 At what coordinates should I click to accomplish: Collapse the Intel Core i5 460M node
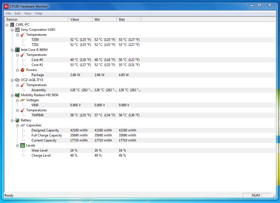[x=12, y=50]
